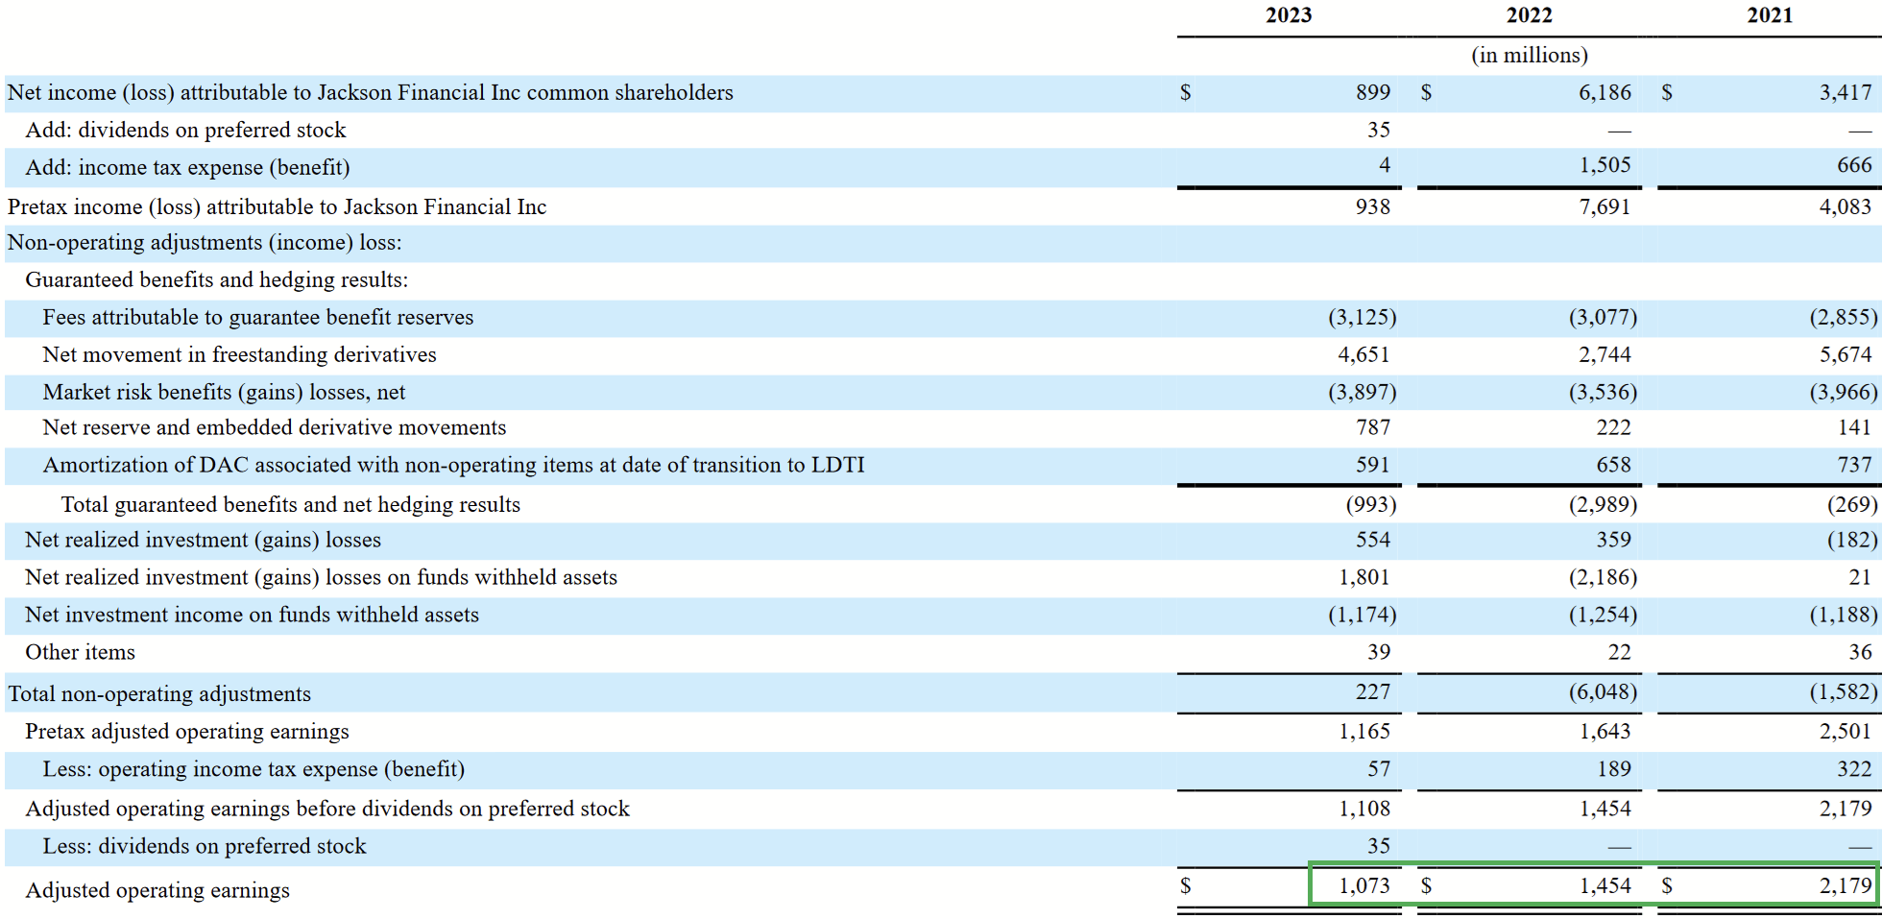Screen dimensions: 1882x919
Task: Select the Pretax income attributable row label
Action: tap(277, 206)
